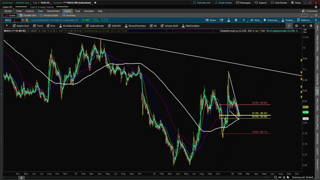Open the Bookmap view
320x180 pixels.
coord(68,15)
